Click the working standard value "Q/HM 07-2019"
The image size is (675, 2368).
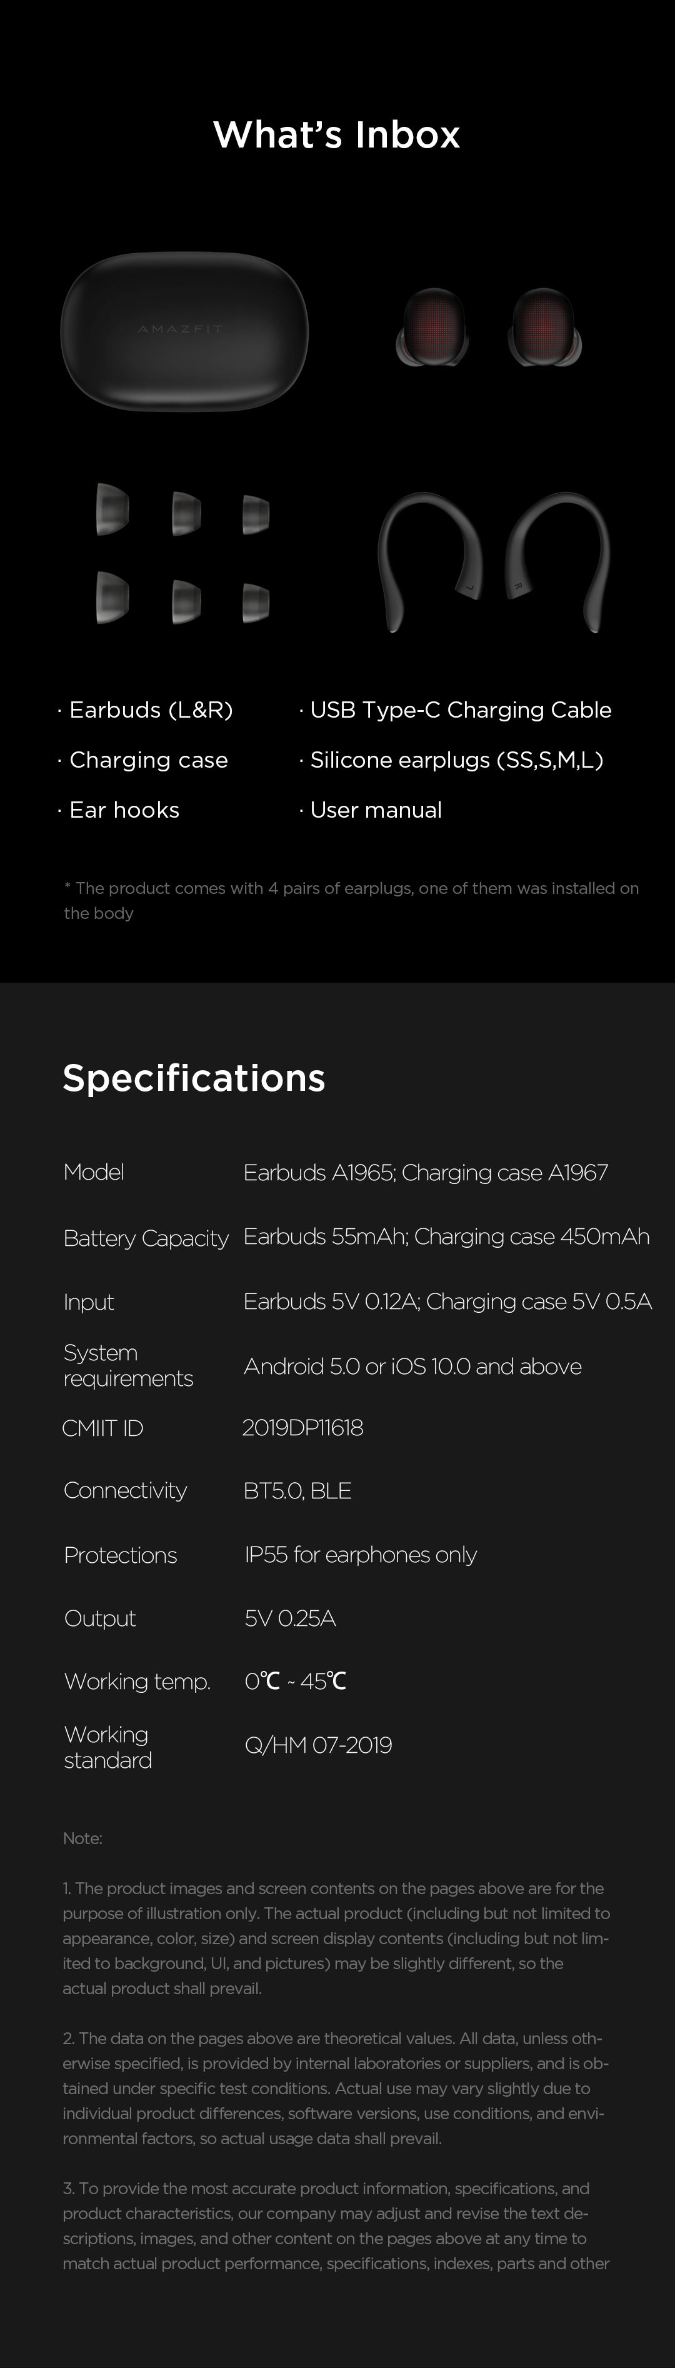point(318,1745)
